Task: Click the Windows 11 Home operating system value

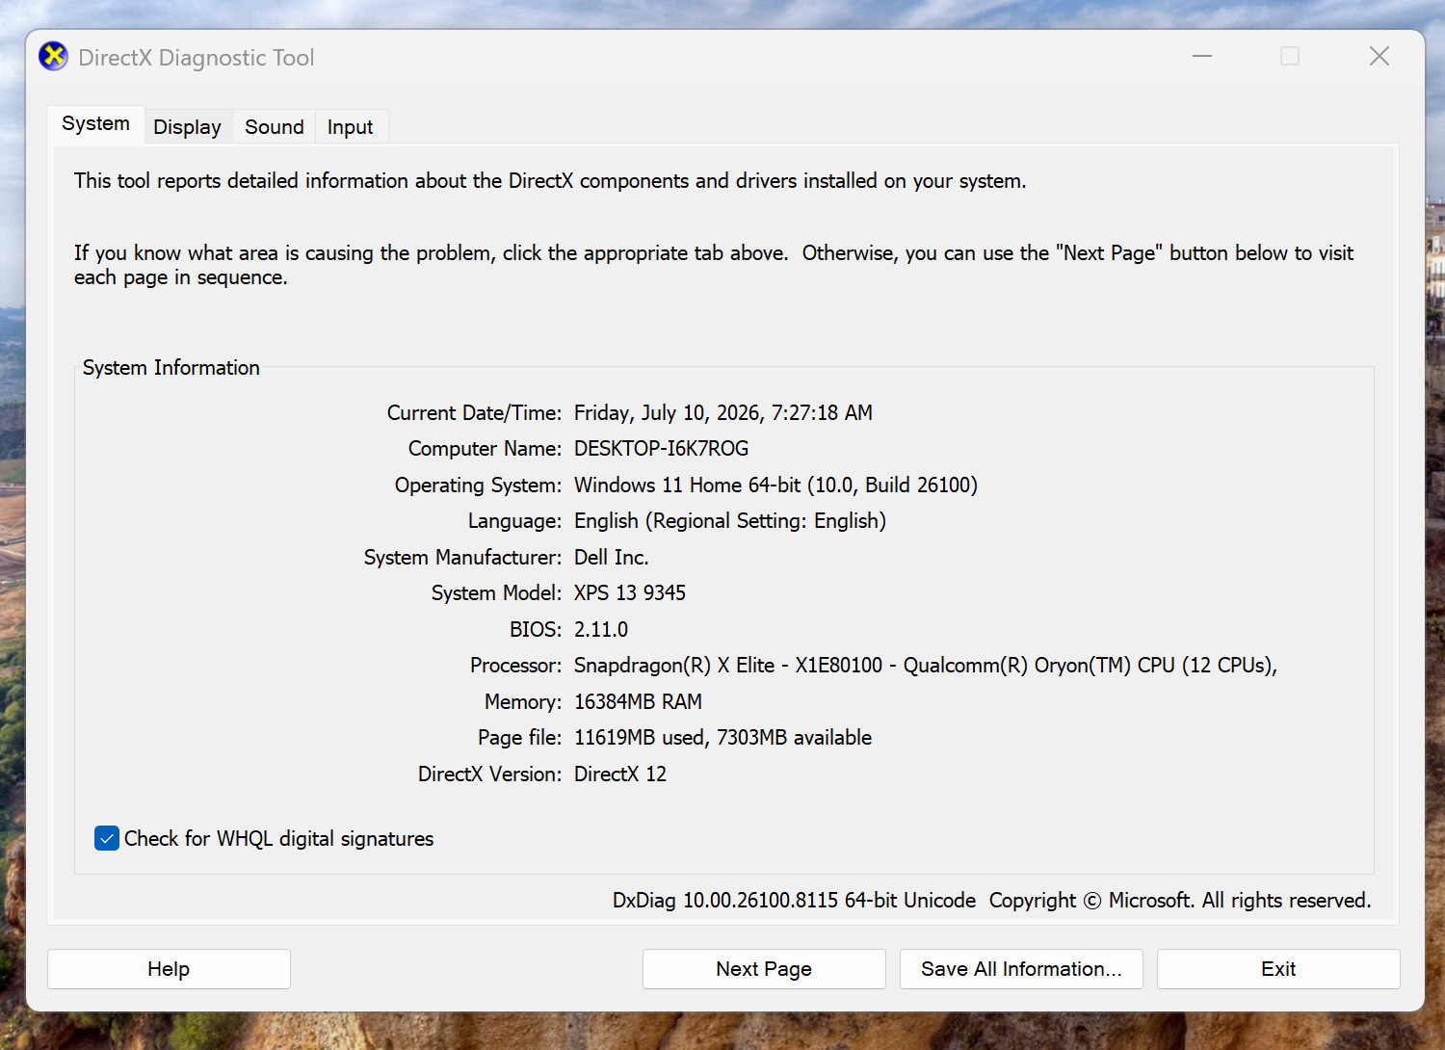Action: tap(775, 486)
